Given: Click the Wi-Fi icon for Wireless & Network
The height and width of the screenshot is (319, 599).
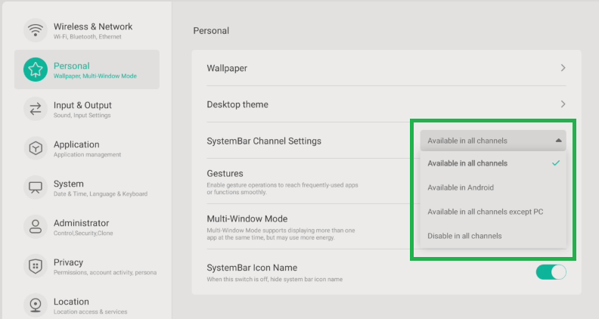Looking at the screenshot, I should 35,30.
